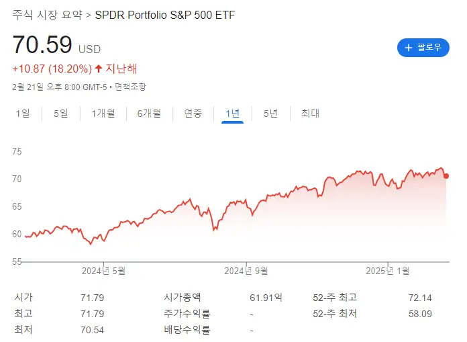Open the 주식 시장 요약 breadcrumb link
The height and width of the screenshot is (342, 467).
click(x=48, y=15)
